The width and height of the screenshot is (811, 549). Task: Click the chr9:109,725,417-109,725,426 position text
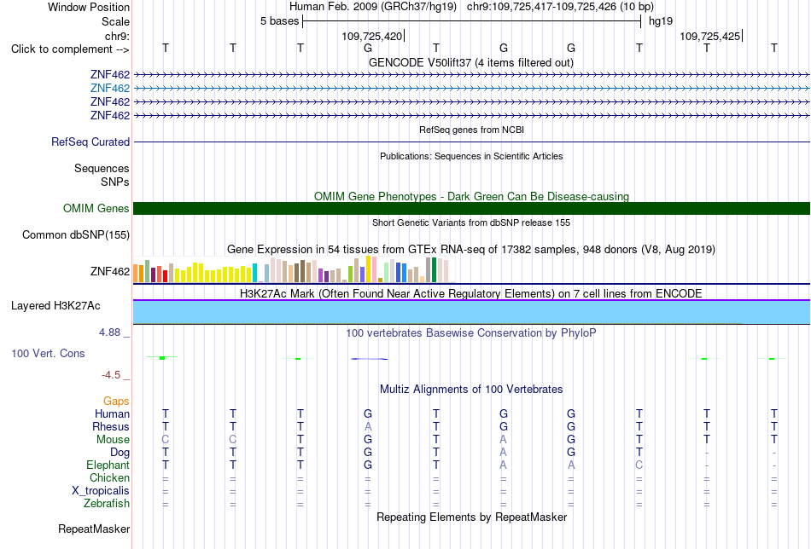click(x=560, y=7)
